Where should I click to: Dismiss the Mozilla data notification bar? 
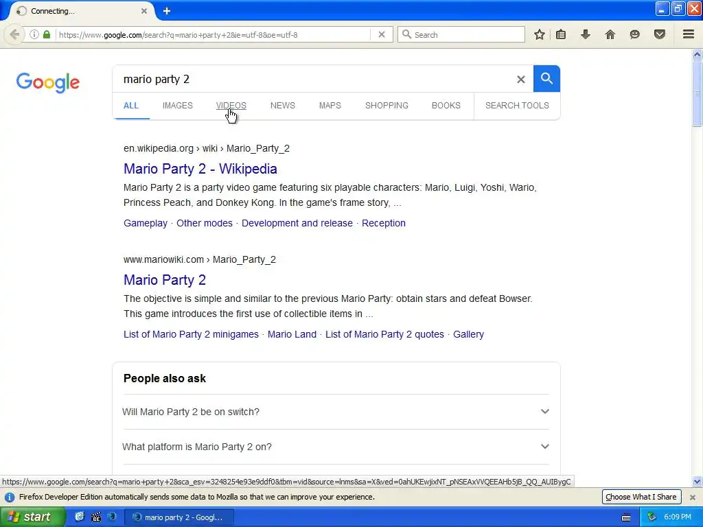(693, 497)
